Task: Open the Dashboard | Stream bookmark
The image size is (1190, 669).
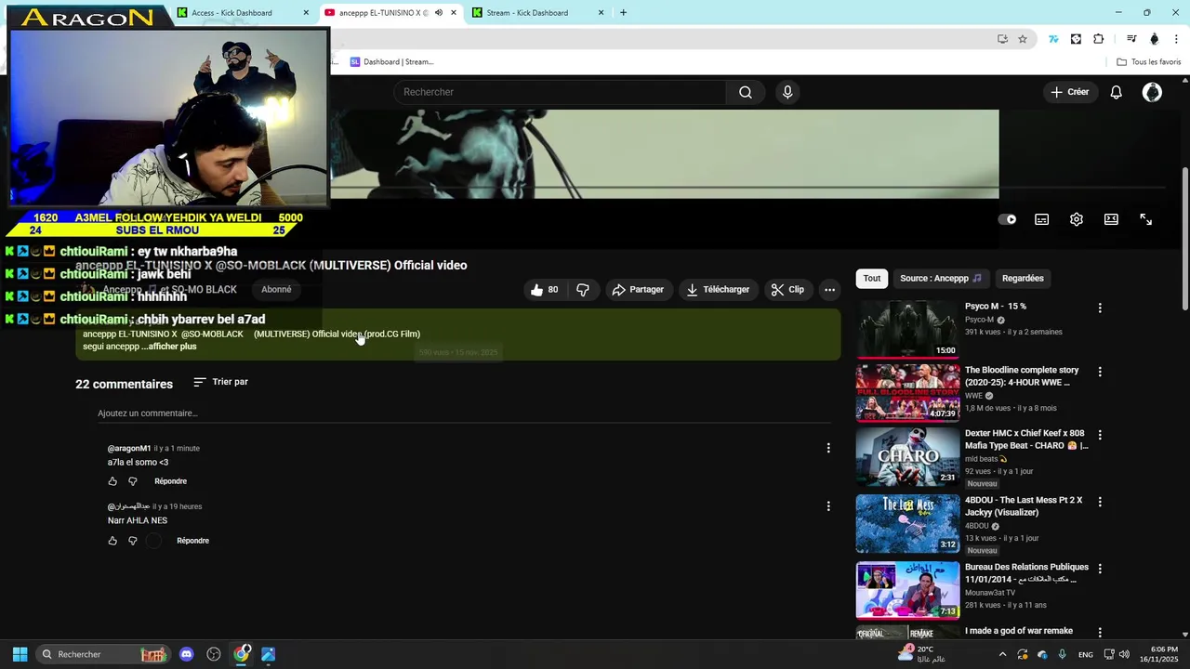Action: (391, 62)
